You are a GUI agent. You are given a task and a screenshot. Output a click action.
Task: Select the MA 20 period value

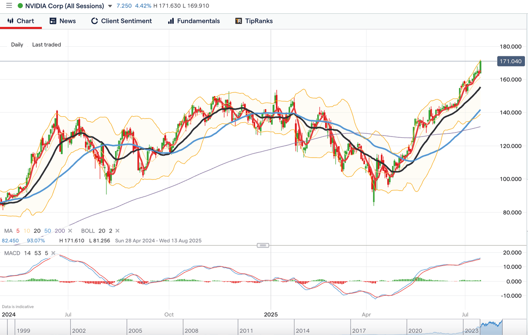(37, 231)
